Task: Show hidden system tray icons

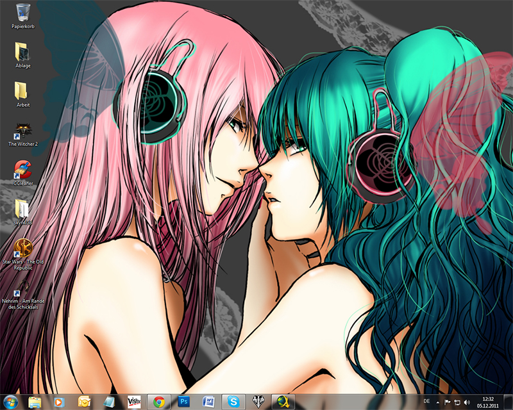Action: point(438,402)
